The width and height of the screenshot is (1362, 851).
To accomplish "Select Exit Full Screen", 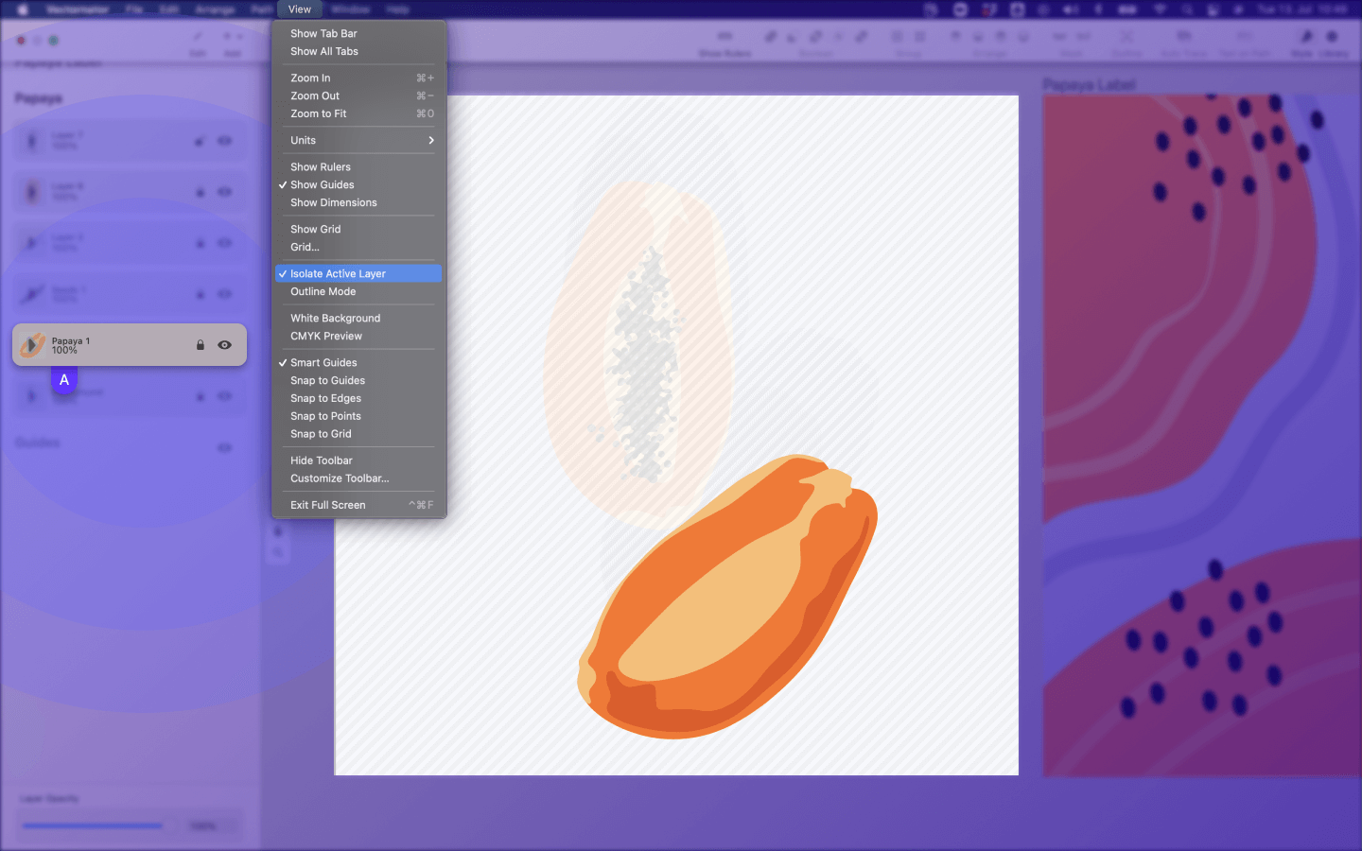I will pyautogui.click(x=358, y=505).
